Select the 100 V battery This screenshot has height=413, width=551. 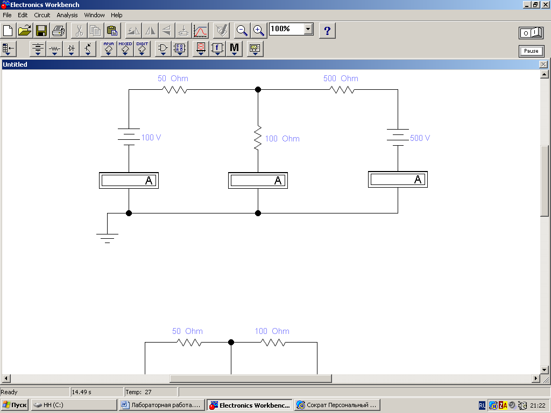[129, 137]
